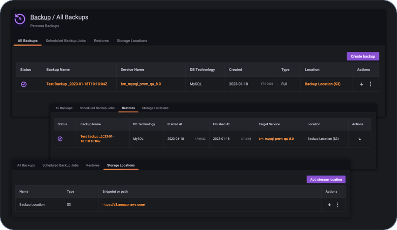397x230 pixels.
Task: Click the Create backup button
Action: (x=363, y=56)
